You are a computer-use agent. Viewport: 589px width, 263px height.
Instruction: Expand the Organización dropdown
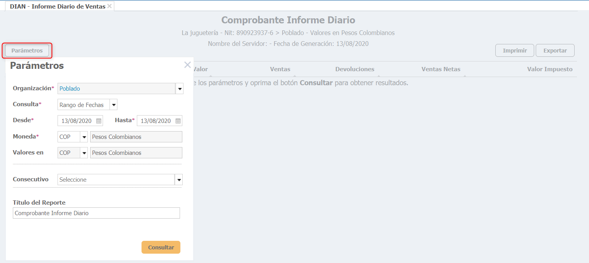[179, 89]
